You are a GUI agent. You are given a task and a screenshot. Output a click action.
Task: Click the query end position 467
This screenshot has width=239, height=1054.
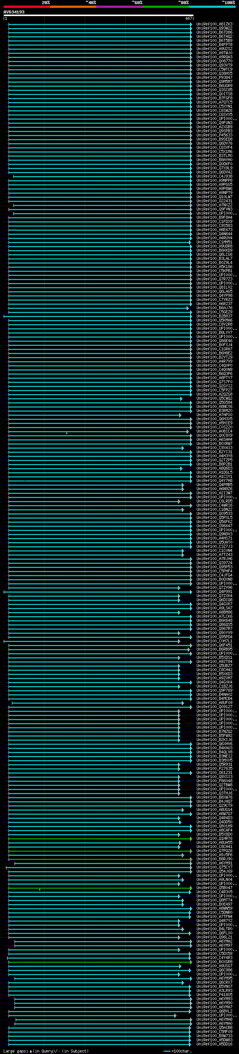click(189, 18)
